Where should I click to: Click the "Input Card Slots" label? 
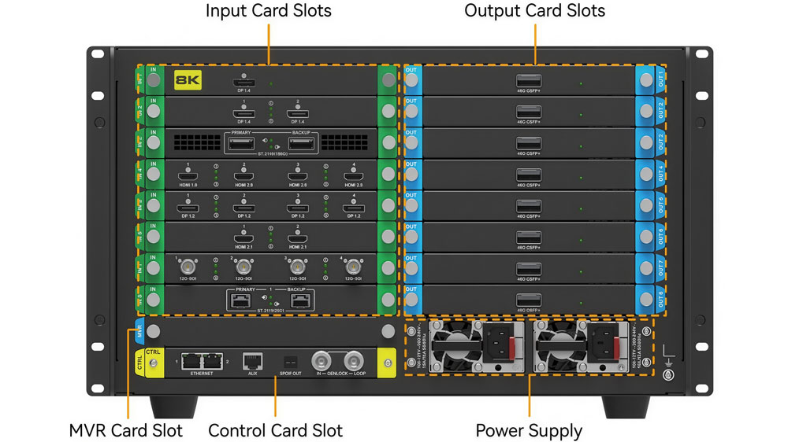pos(269,11)
